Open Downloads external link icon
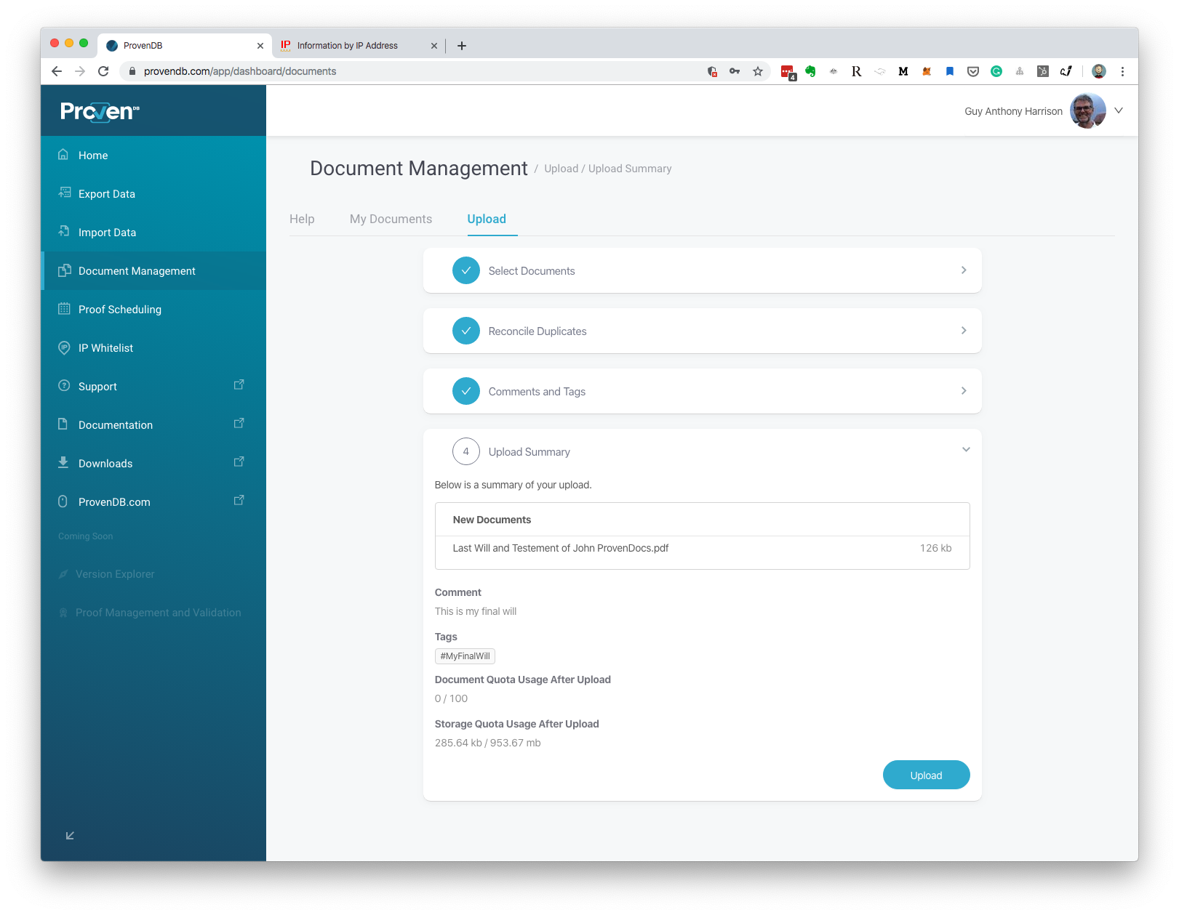 coord(239,462)
